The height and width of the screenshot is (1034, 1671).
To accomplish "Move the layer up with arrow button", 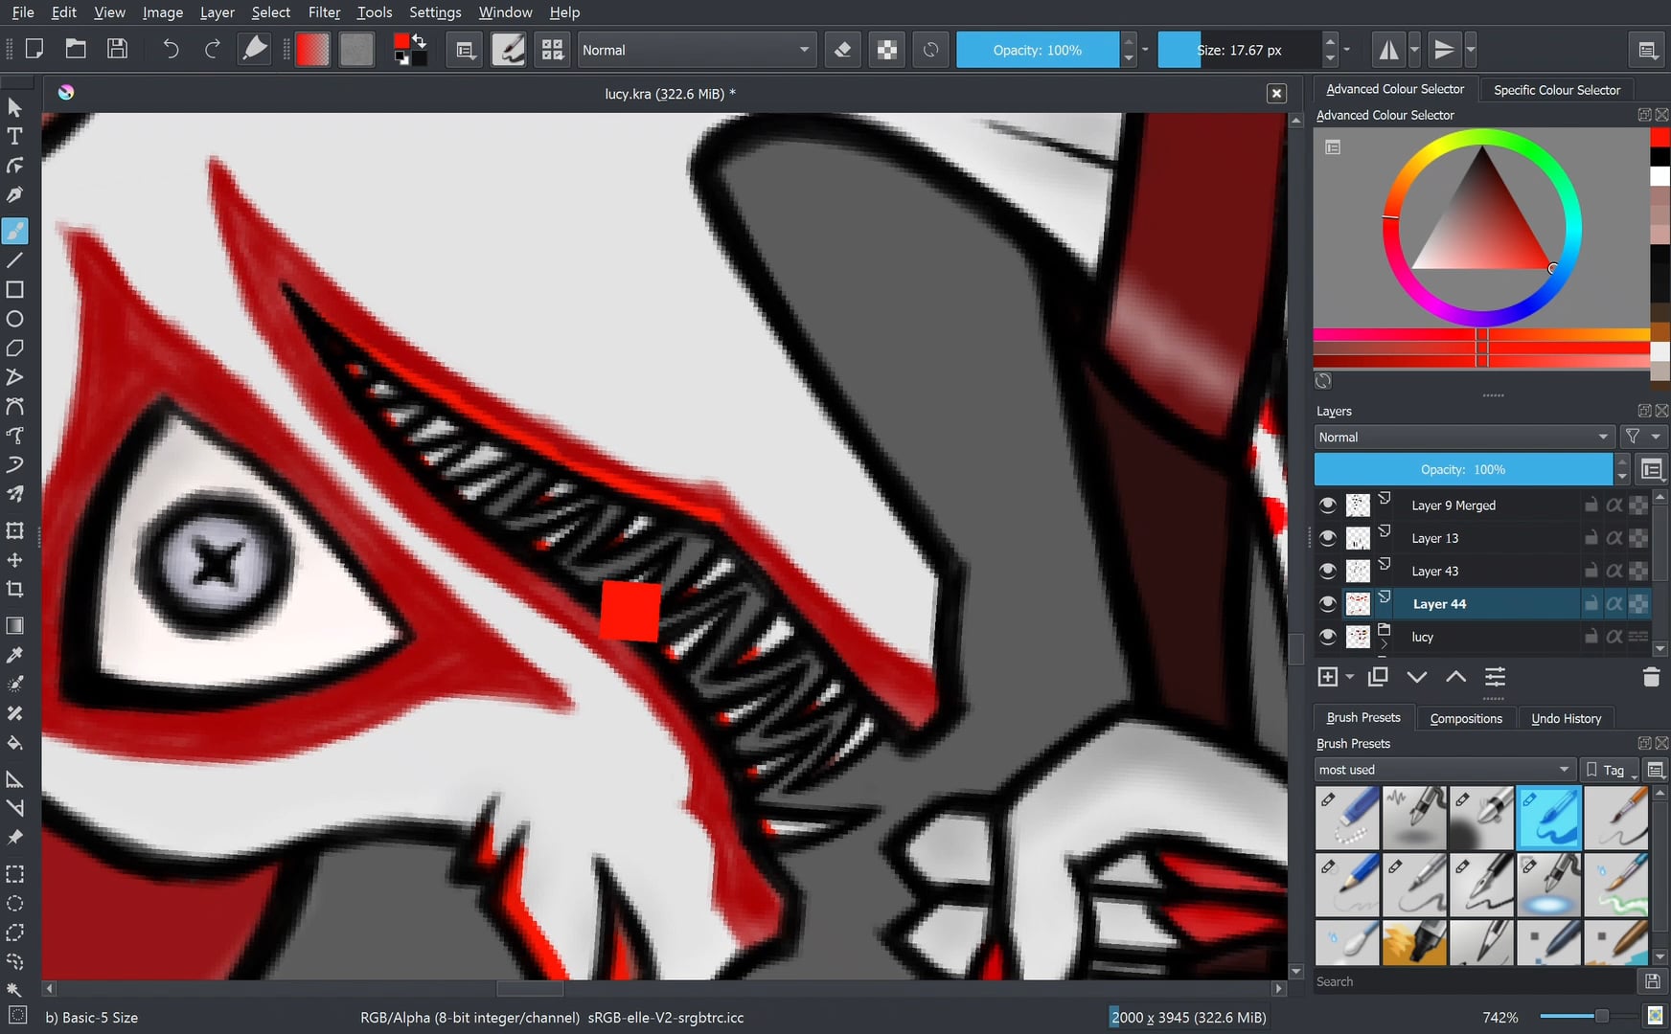I will (x=1455, y=677).
